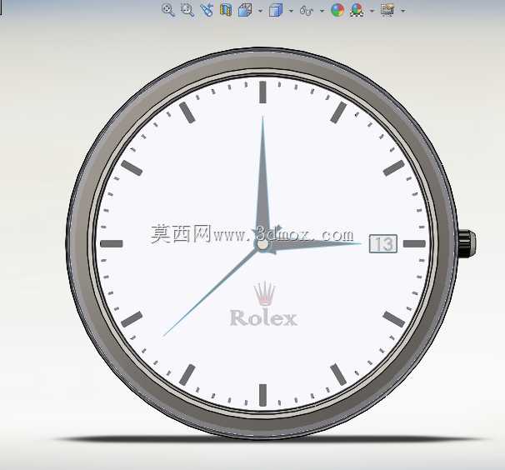The image size is (505, 470).
Task: Expand the Apply Scene dropdown arrow
Action: pos(372,11)
